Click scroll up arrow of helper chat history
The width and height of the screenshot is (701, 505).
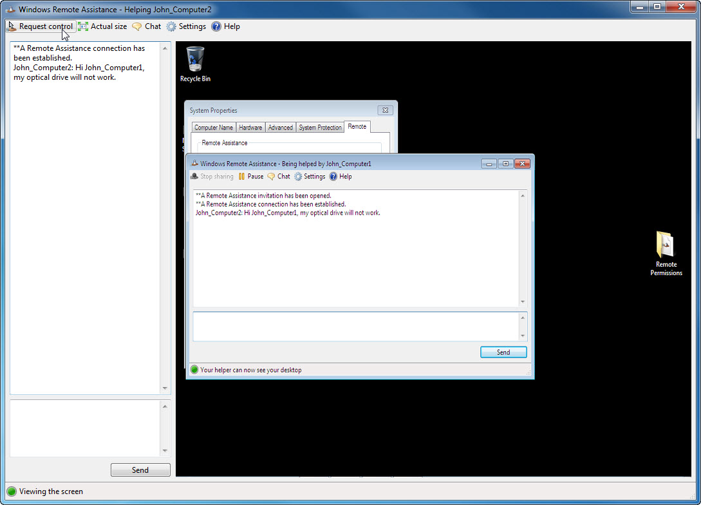pyautogui.click(x=165, y=48)
